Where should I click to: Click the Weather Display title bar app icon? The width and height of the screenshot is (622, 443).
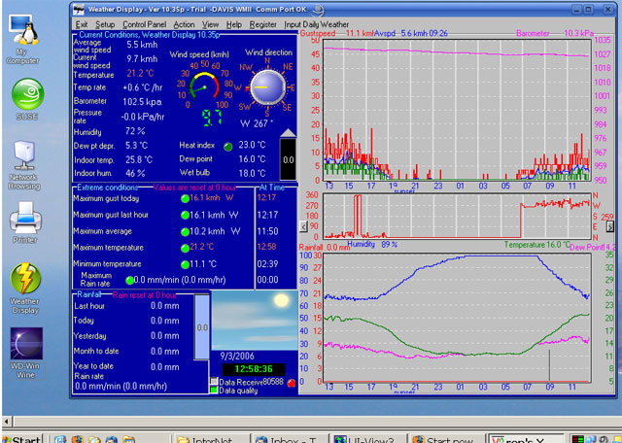tap(79, 9)
